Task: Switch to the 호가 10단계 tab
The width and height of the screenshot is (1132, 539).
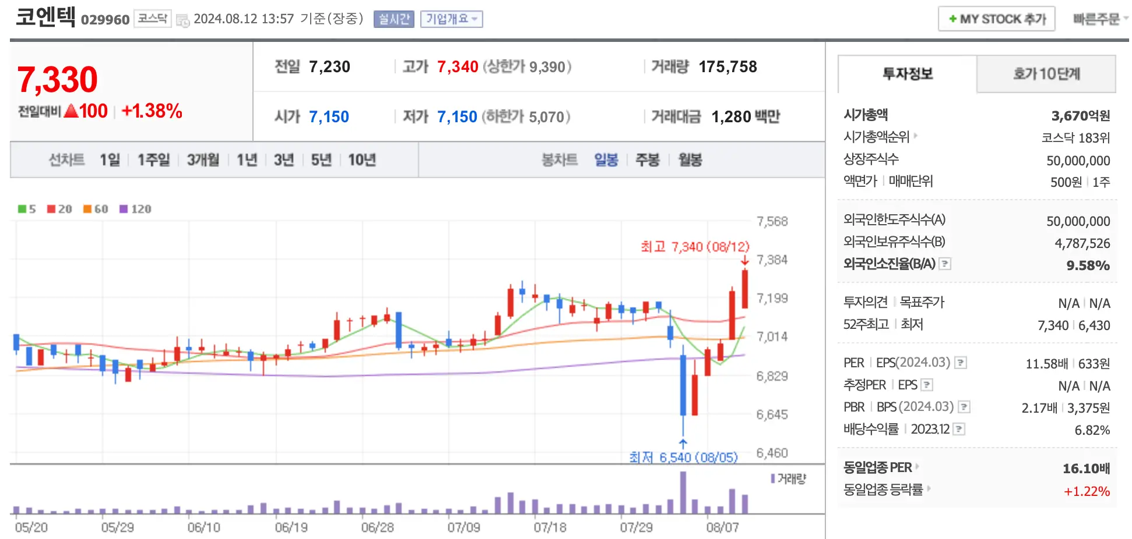Action: 1046,74
